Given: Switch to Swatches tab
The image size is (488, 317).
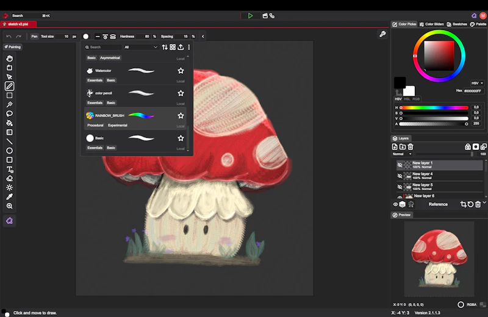Looking at the screenshot, I should [x=457, y=24].
